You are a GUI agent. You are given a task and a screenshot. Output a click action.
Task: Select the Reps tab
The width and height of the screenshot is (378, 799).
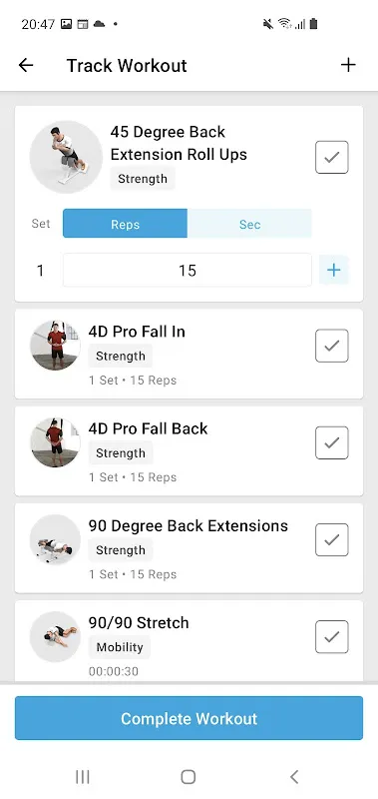125,223
